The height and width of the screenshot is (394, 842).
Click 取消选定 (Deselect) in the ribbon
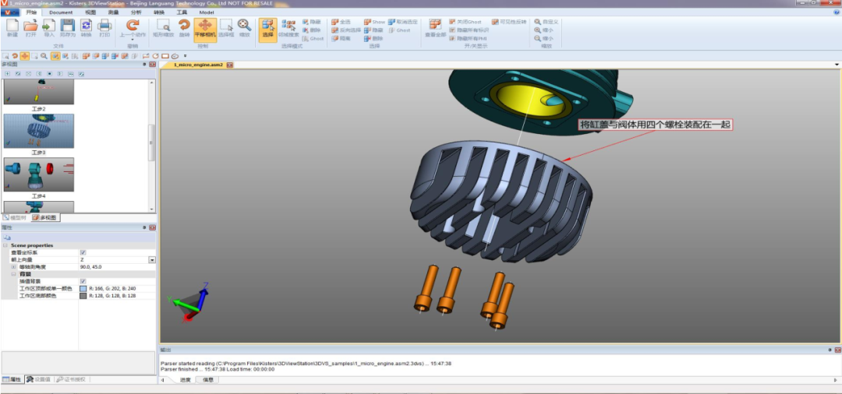click(x=403, y=22)
